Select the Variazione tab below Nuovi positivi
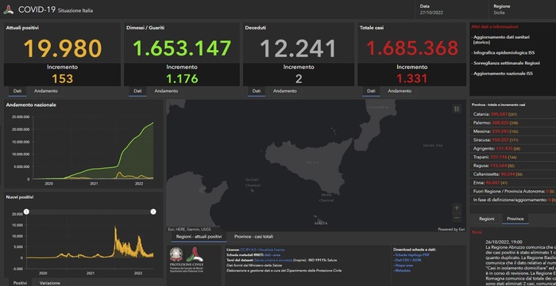 click(x=49, y=283)
